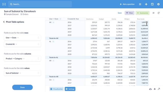Open the activity icon in header
Viewport: 163px width, 92px height.
click(x=152, y=4)
